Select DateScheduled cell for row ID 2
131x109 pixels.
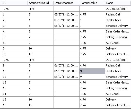[x=66, y=20]
